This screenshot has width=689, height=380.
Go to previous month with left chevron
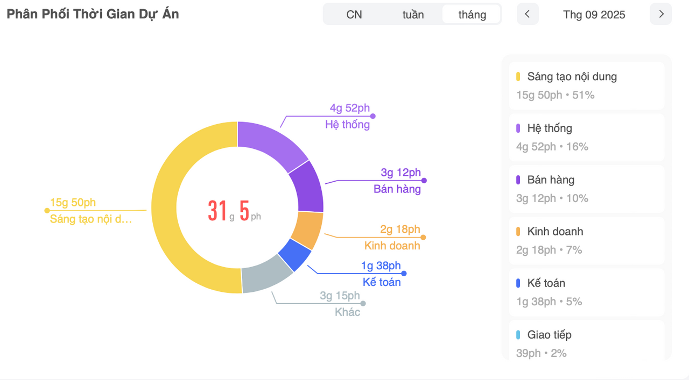pyautogui.click(x=528, y=14)
